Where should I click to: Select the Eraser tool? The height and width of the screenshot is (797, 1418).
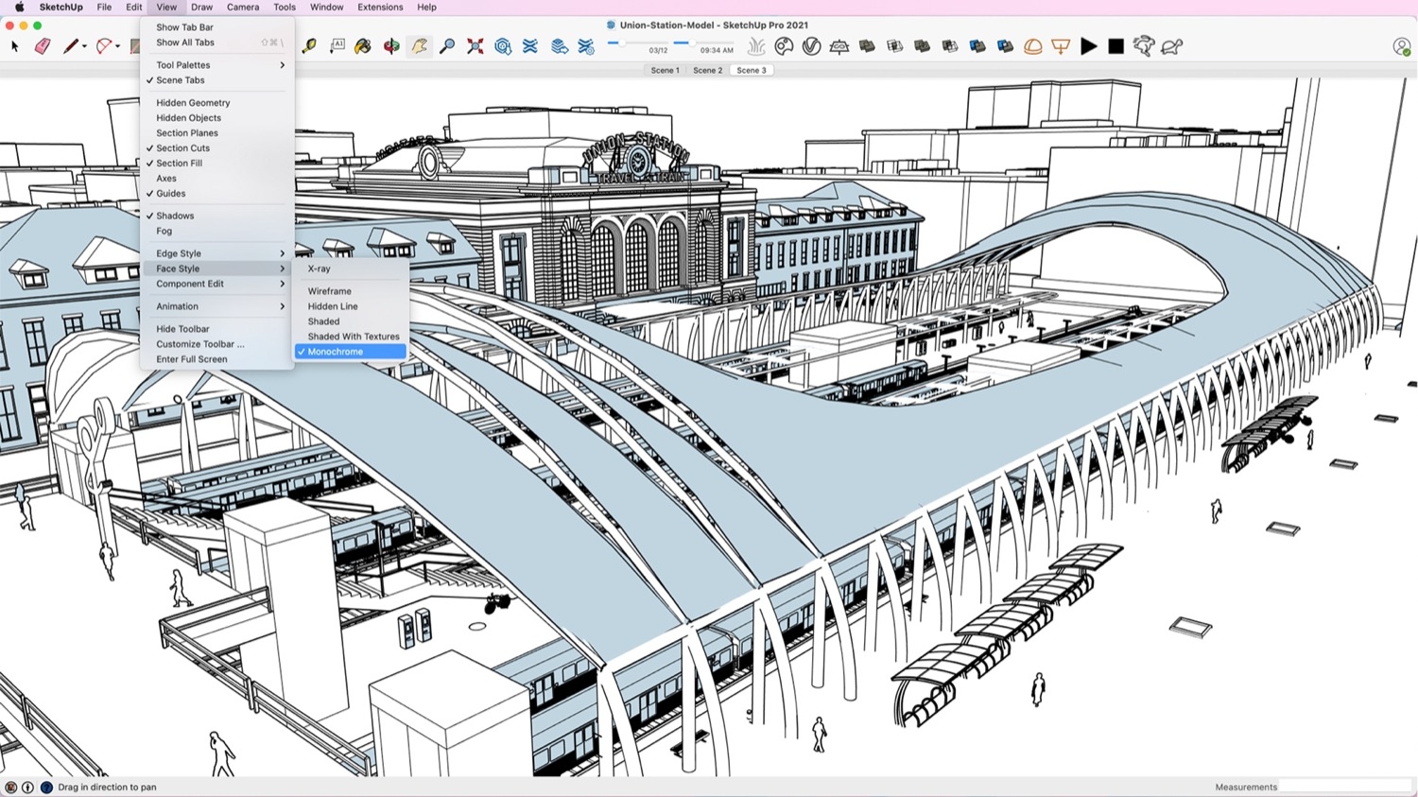click(x=43, y=45)
